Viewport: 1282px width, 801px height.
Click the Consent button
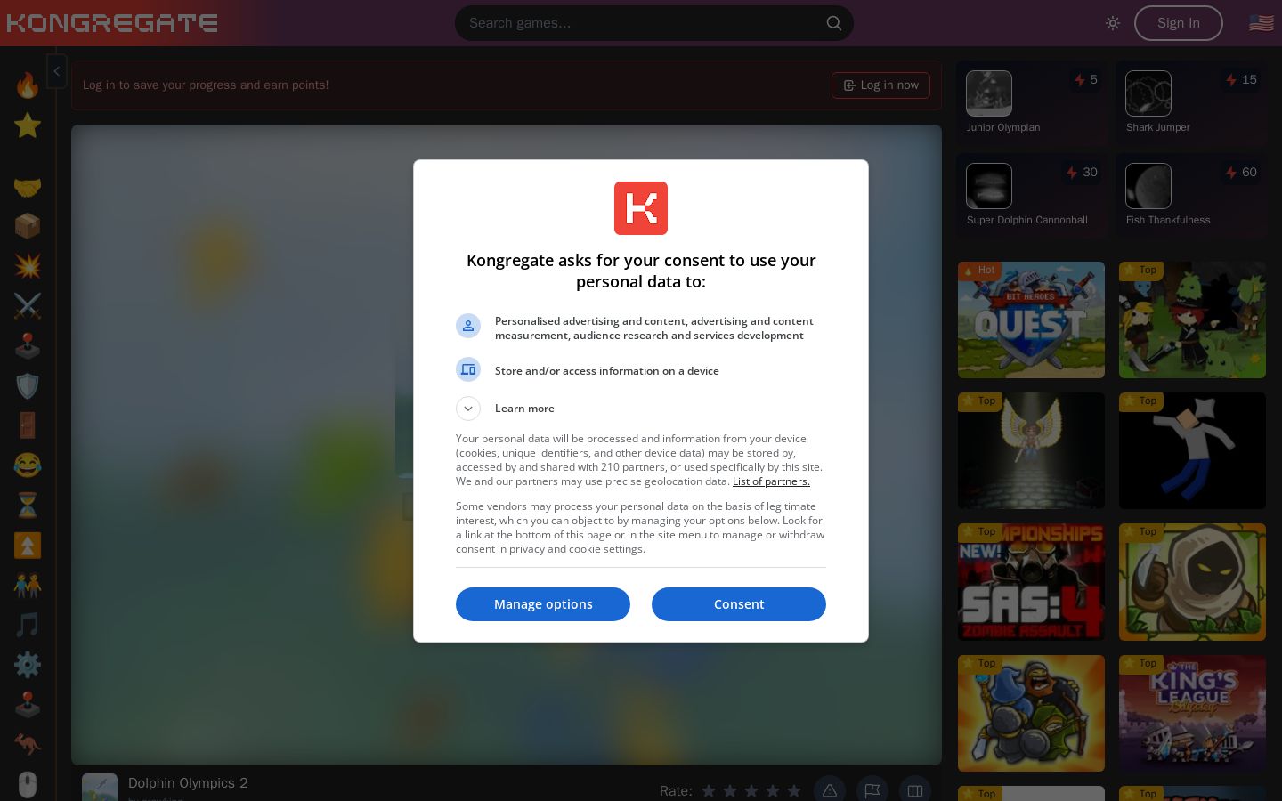(739, 604)
